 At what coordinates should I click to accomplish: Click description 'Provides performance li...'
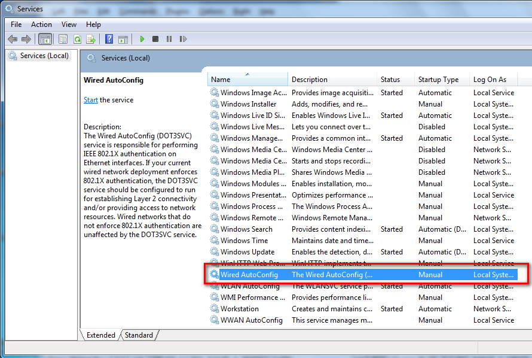point(332,298)
